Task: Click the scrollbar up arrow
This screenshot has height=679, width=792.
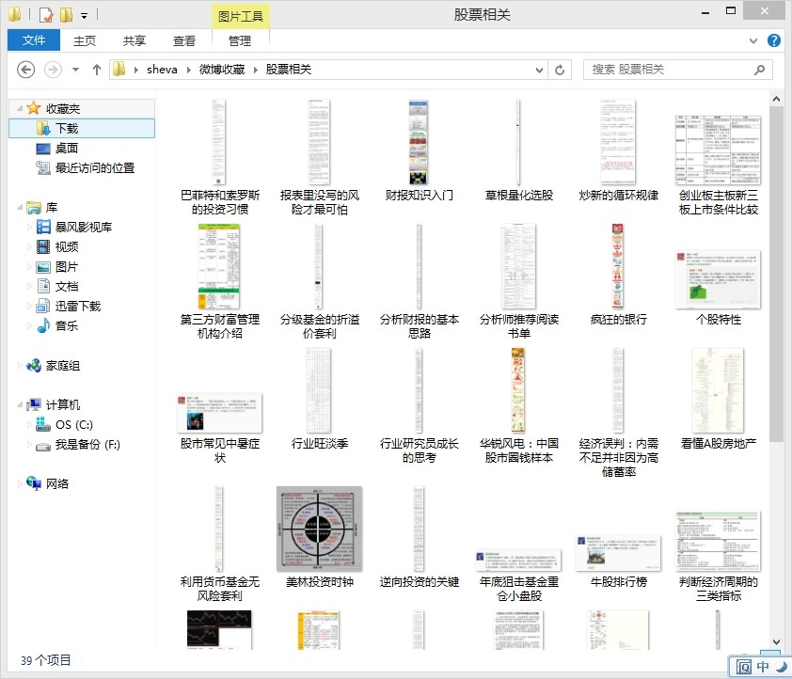Action: [776, 99]
